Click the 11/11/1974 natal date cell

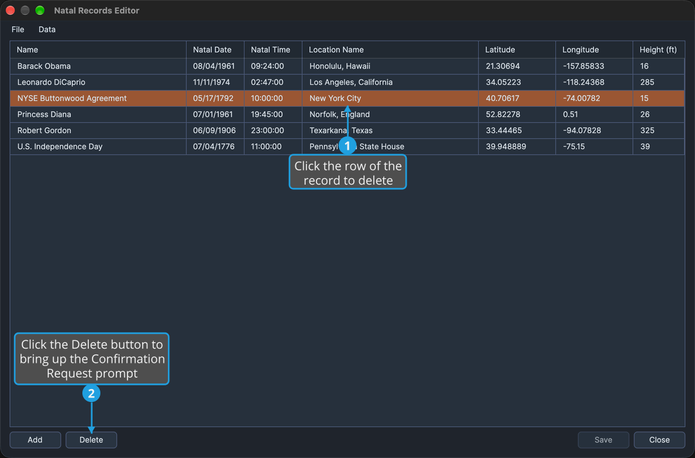pyautogui.click(x=215, y=82)
